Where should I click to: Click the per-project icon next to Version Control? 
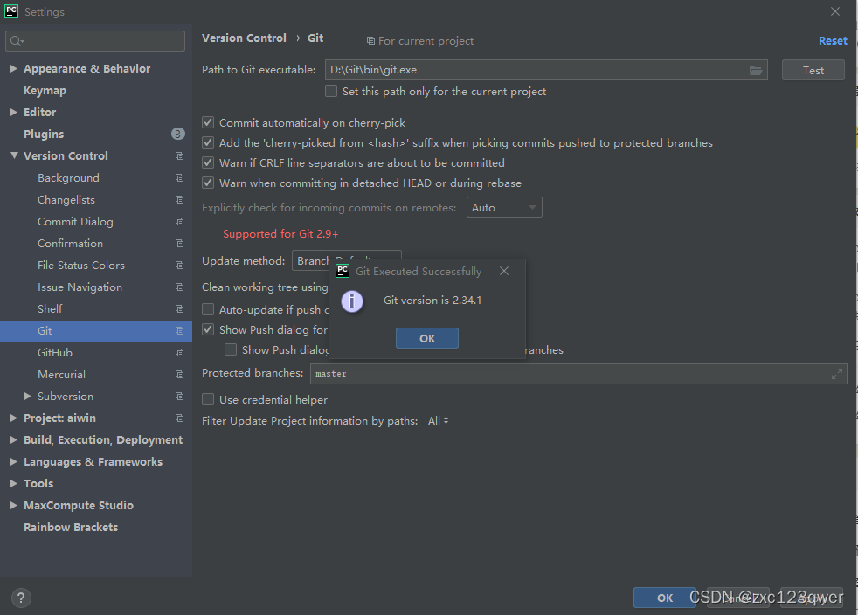coord(179,156)
